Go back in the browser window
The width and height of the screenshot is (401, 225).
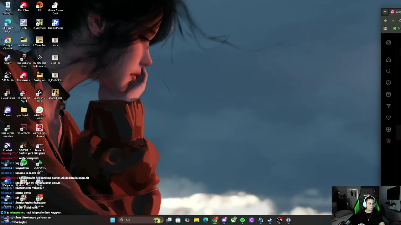[386, 21]
